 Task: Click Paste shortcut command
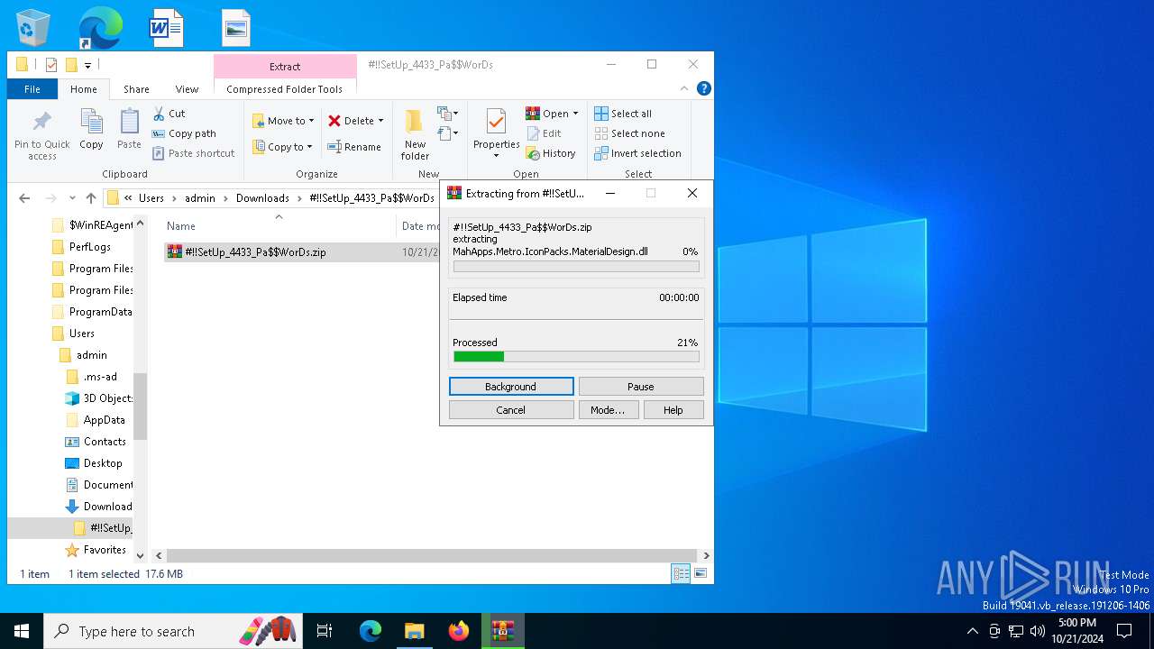[193, 153]
